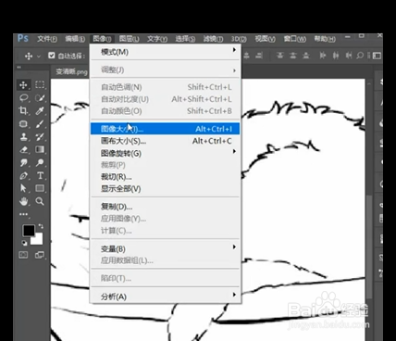
Task: Select the Move tool in the toolbox
Action: tap(23, 85)
